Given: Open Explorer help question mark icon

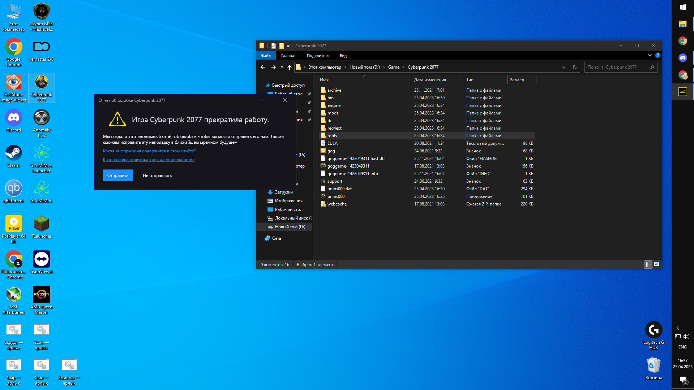Looking at the screenshot, I should 658,55.
